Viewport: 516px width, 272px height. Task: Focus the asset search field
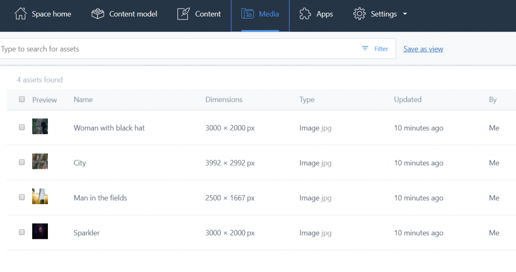[176, 49]
